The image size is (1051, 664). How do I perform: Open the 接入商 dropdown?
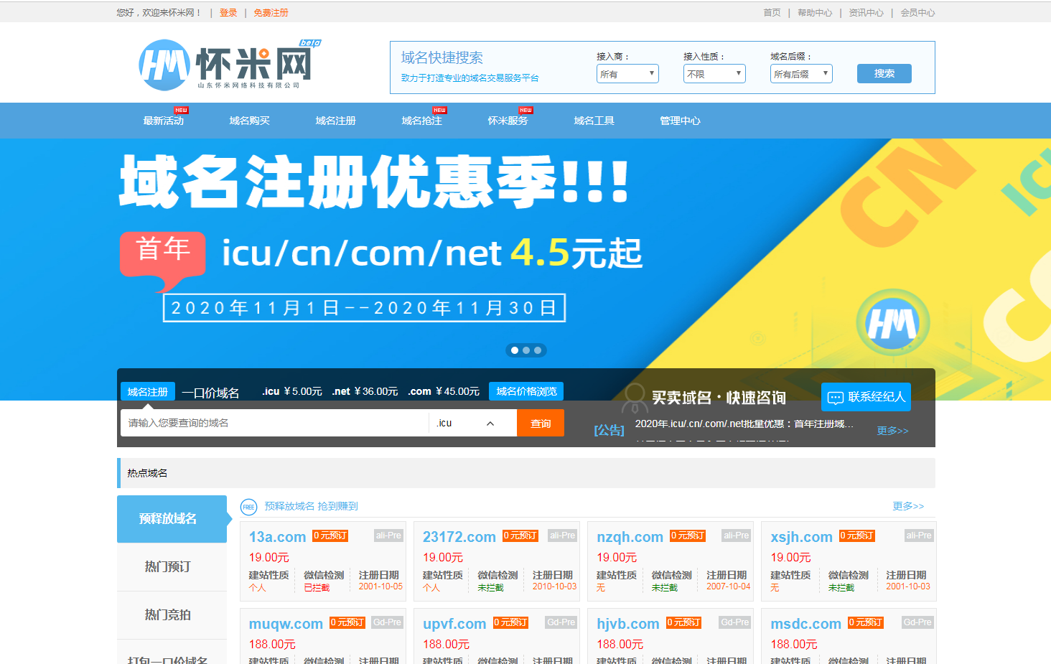pos(627,74)
